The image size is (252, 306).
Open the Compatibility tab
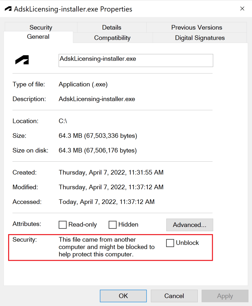click(112, 38)
